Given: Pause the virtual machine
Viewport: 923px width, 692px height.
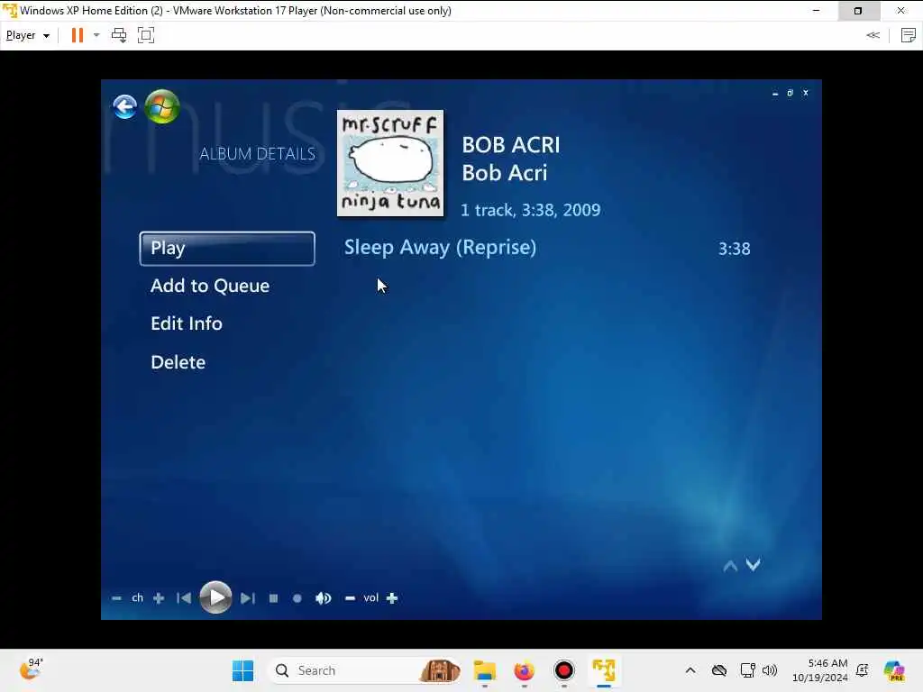Looking at the screenshot, I should pyautogui.click(x=78, y=35).
